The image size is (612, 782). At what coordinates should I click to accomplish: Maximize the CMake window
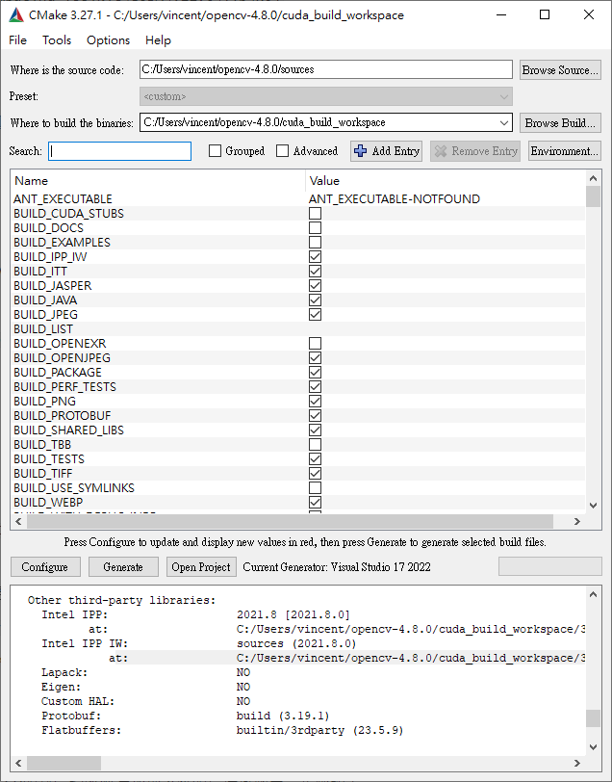(x=545, y=15)
